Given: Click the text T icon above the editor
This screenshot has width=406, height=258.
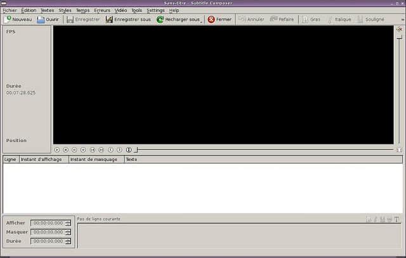Looking at the screenshot, I should [396, 219].
